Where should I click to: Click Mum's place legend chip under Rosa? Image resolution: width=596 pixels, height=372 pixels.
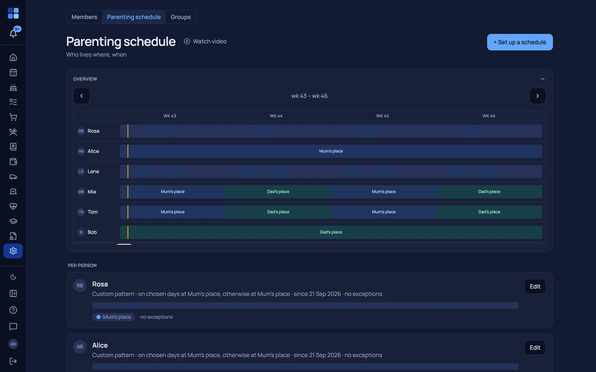tap(114, 317)
